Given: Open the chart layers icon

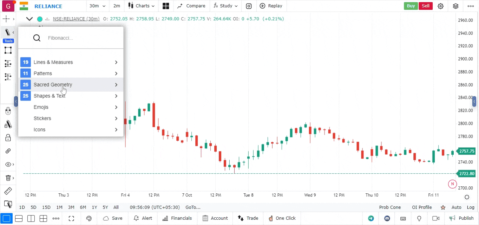Looking at the screenshot, I should (455, 6).
